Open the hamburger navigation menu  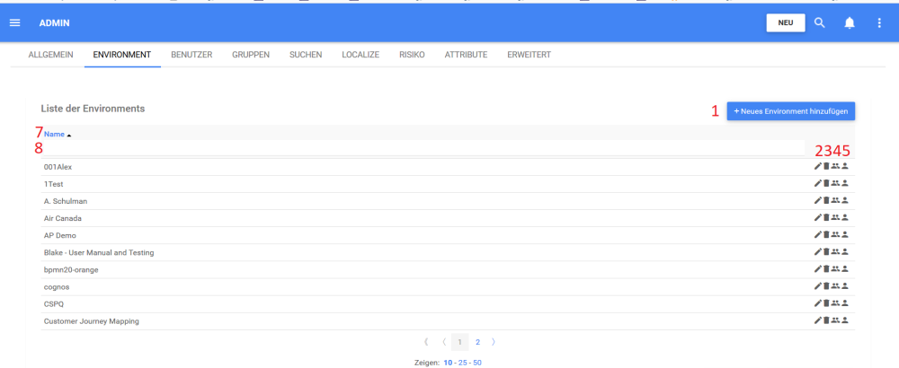point(15,23)
